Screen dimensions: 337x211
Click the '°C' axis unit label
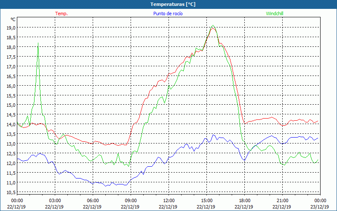pyautogui.click(x=13, y=19)
